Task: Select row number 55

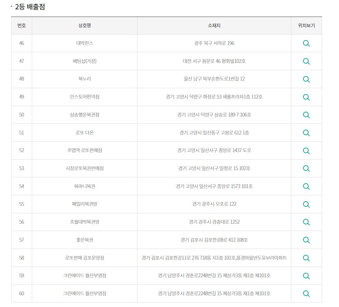Action: tap(22, 204)
